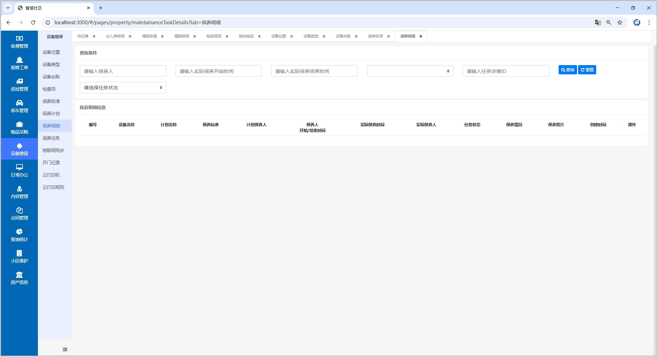Select 保养任务 in the submenu

pyautogui.click(x=51, y=138)
